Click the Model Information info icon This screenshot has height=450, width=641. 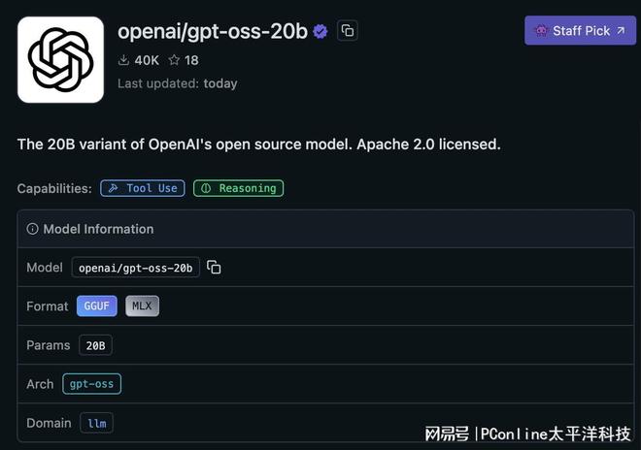pos(32,229)
